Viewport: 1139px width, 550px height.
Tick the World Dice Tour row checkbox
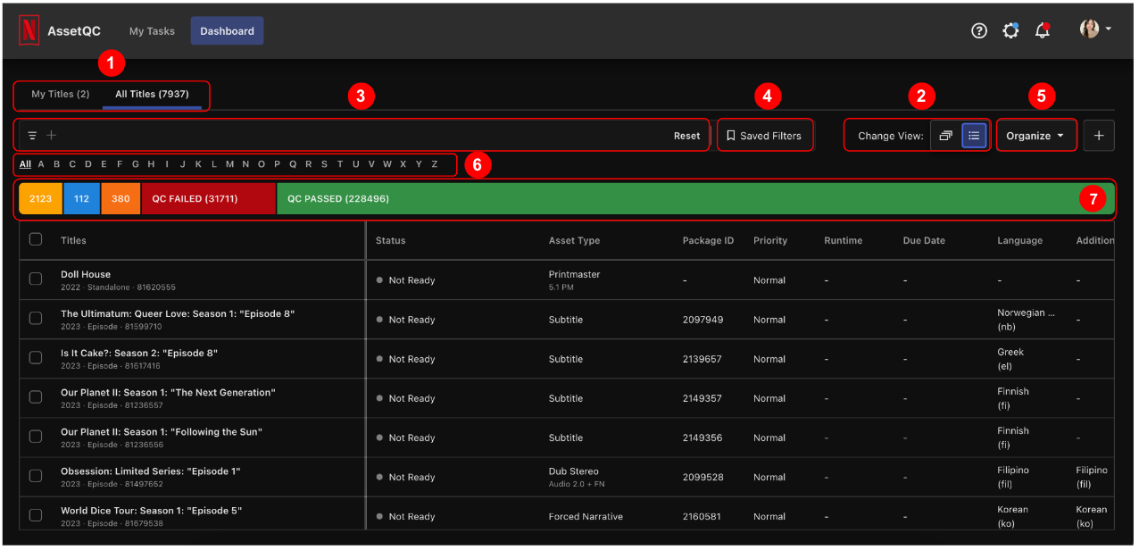pos(36,515)
